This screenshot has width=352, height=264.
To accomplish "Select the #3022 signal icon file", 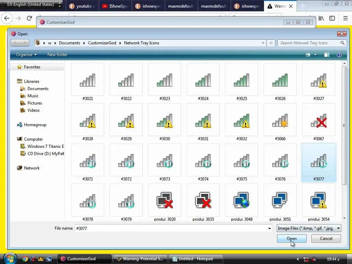I will (126, 82).
